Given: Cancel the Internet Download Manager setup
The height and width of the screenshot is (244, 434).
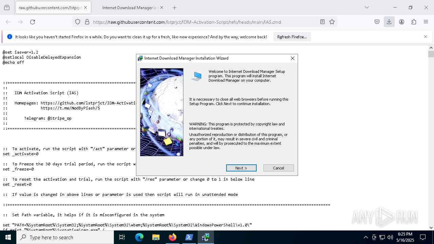Looking at the screenshot, I should pyautogui.click(x=278, y=168).
